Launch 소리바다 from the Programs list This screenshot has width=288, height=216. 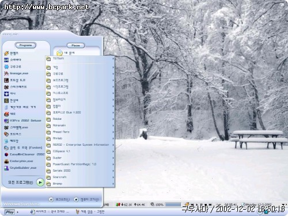coord(13,60)
